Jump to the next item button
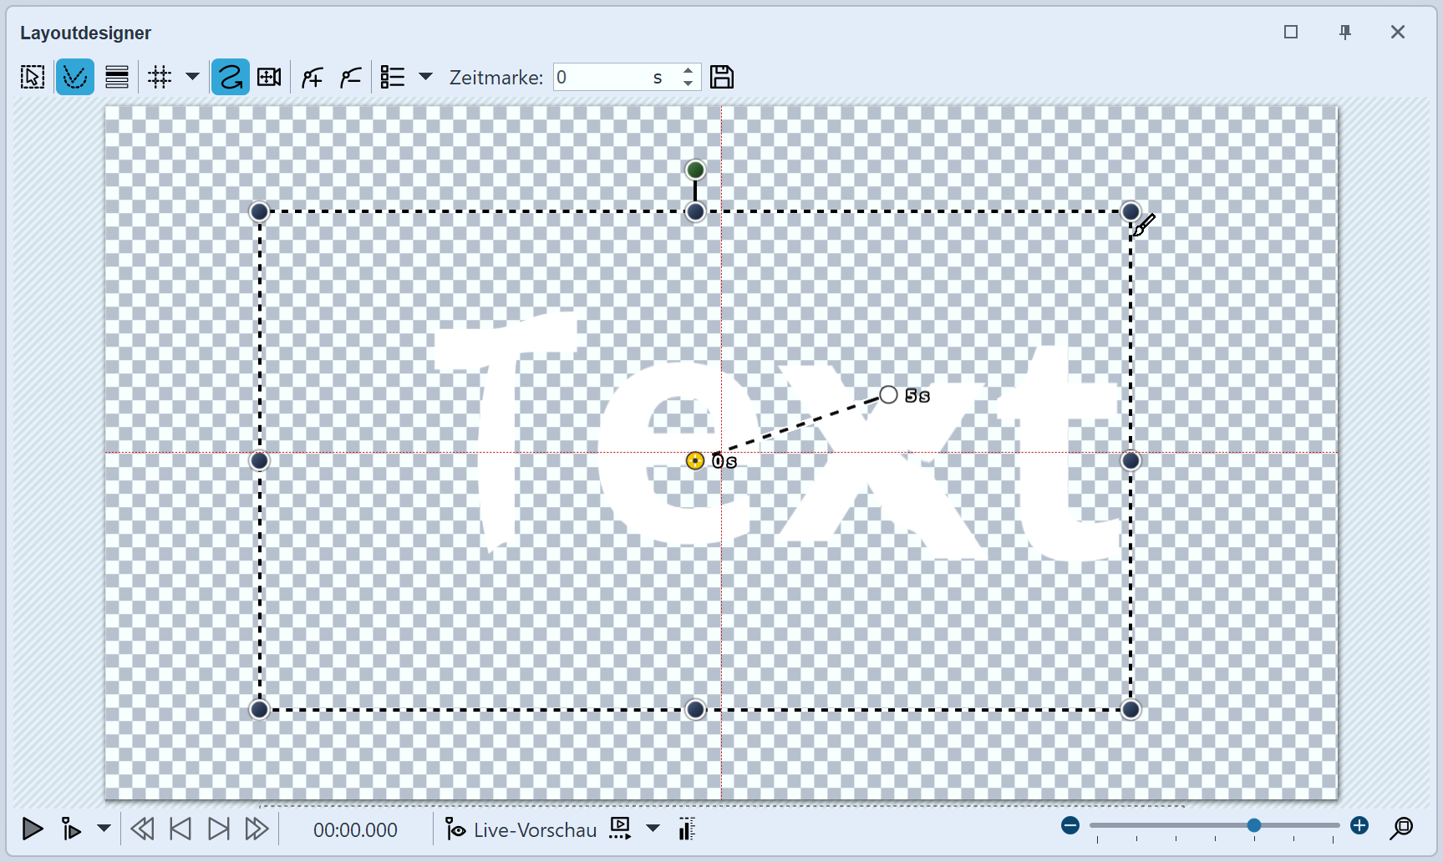The width and height of the screenshot is (1443, 862). point(219,829)
